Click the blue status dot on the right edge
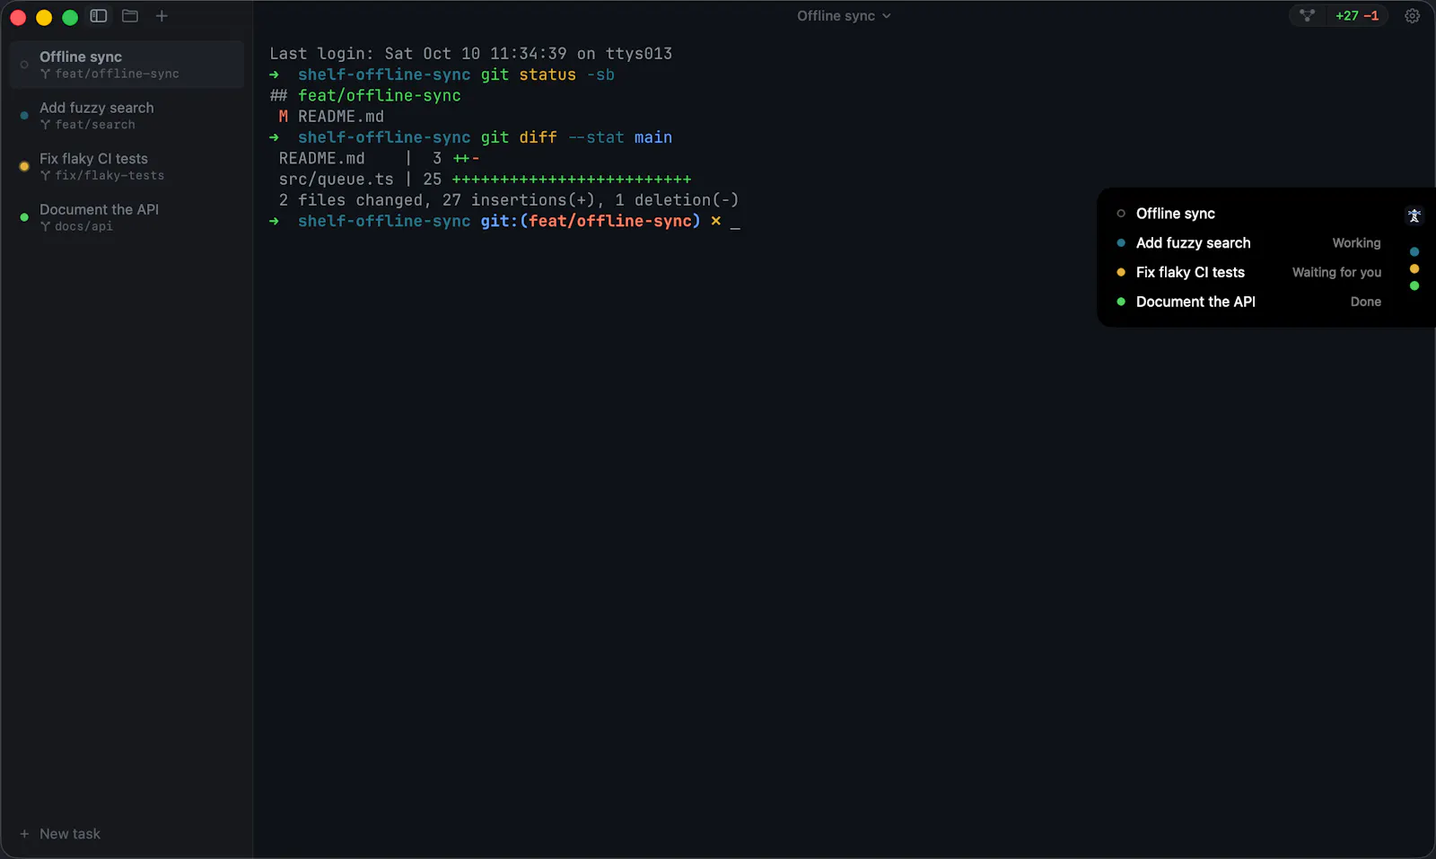The image size is (1436, 859). [x=1414, y=252]
